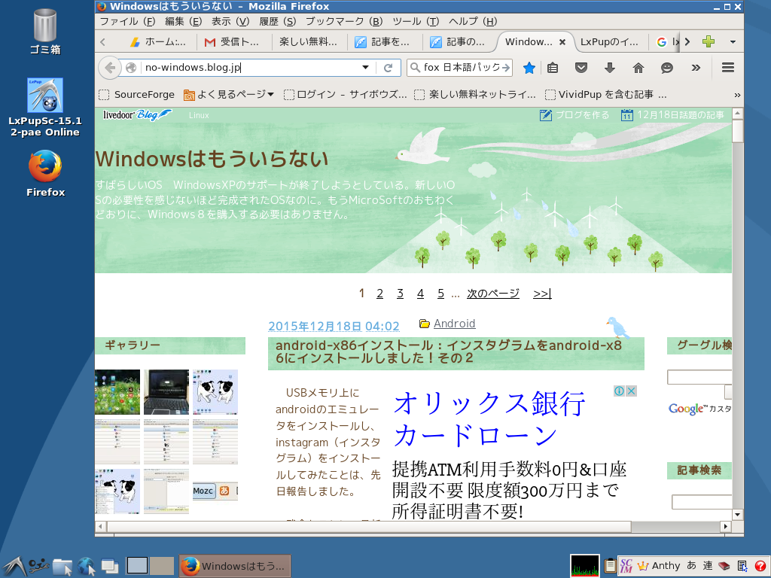This screenshot has height=578, width=771.
Task: Click the Anthy crown input icon
Action: (643, 566)
